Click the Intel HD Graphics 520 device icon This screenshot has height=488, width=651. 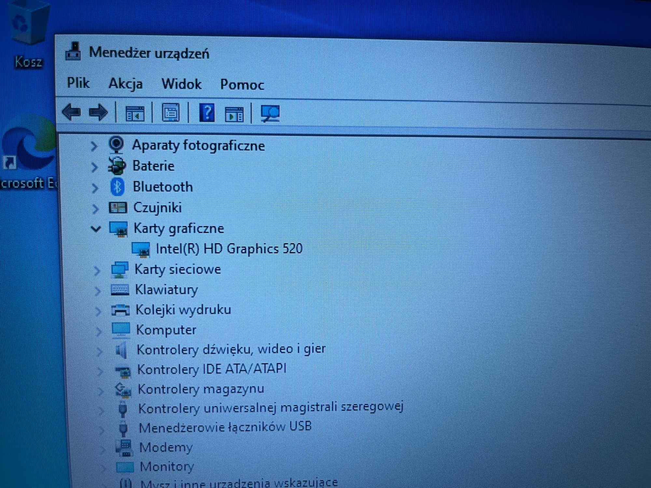(x=141, y=250)
